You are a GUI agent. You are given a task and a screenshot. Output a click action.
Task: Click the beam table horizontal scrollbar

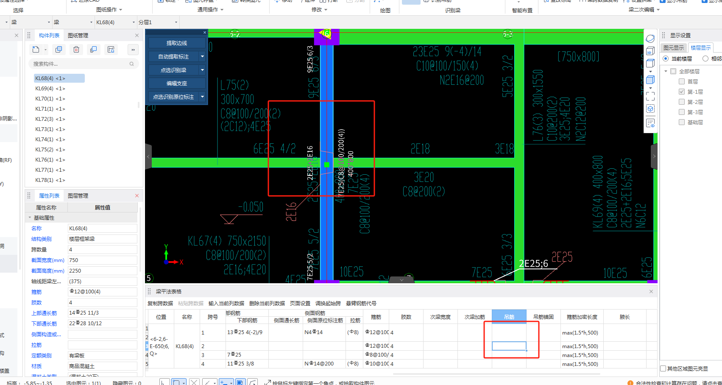496,374
